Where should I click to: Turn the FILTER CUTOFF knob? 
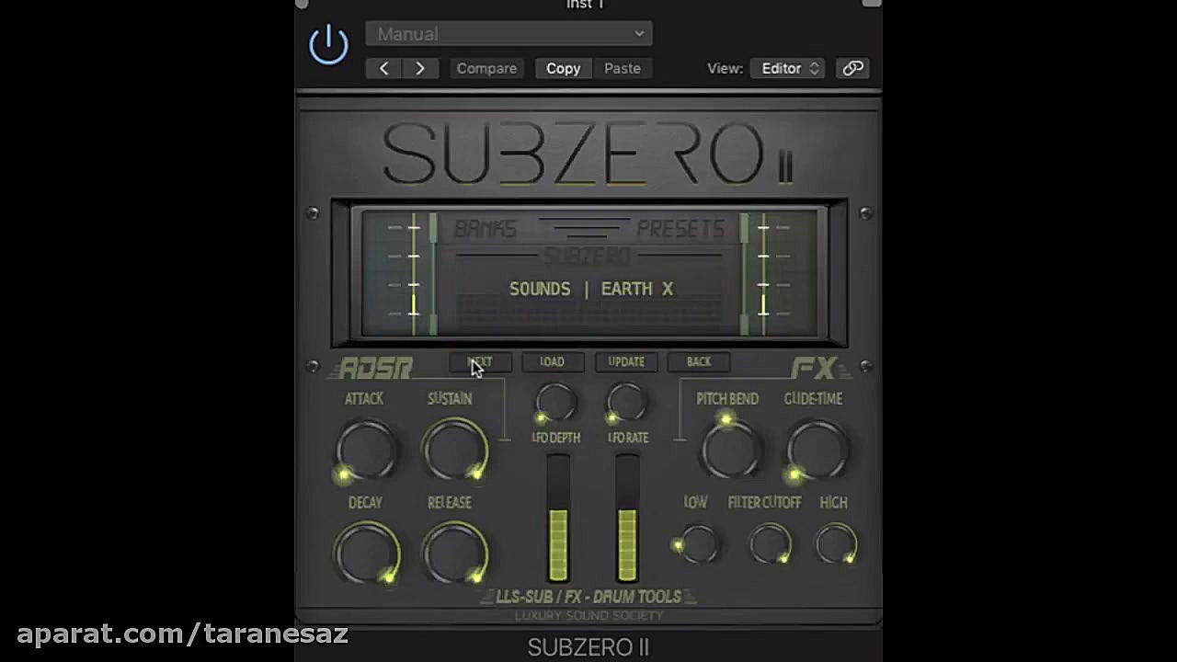click(770, 545)
